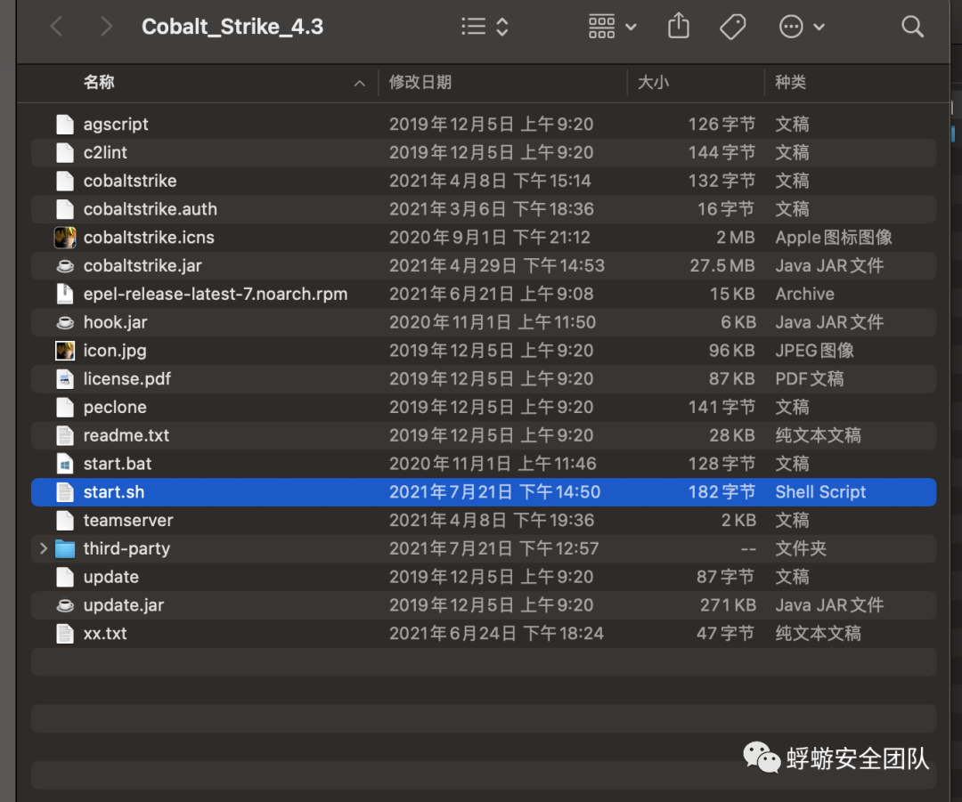Viewport: 962px width, 802px height.
Task: Open the list view switcher
Action: click(485, 27)
